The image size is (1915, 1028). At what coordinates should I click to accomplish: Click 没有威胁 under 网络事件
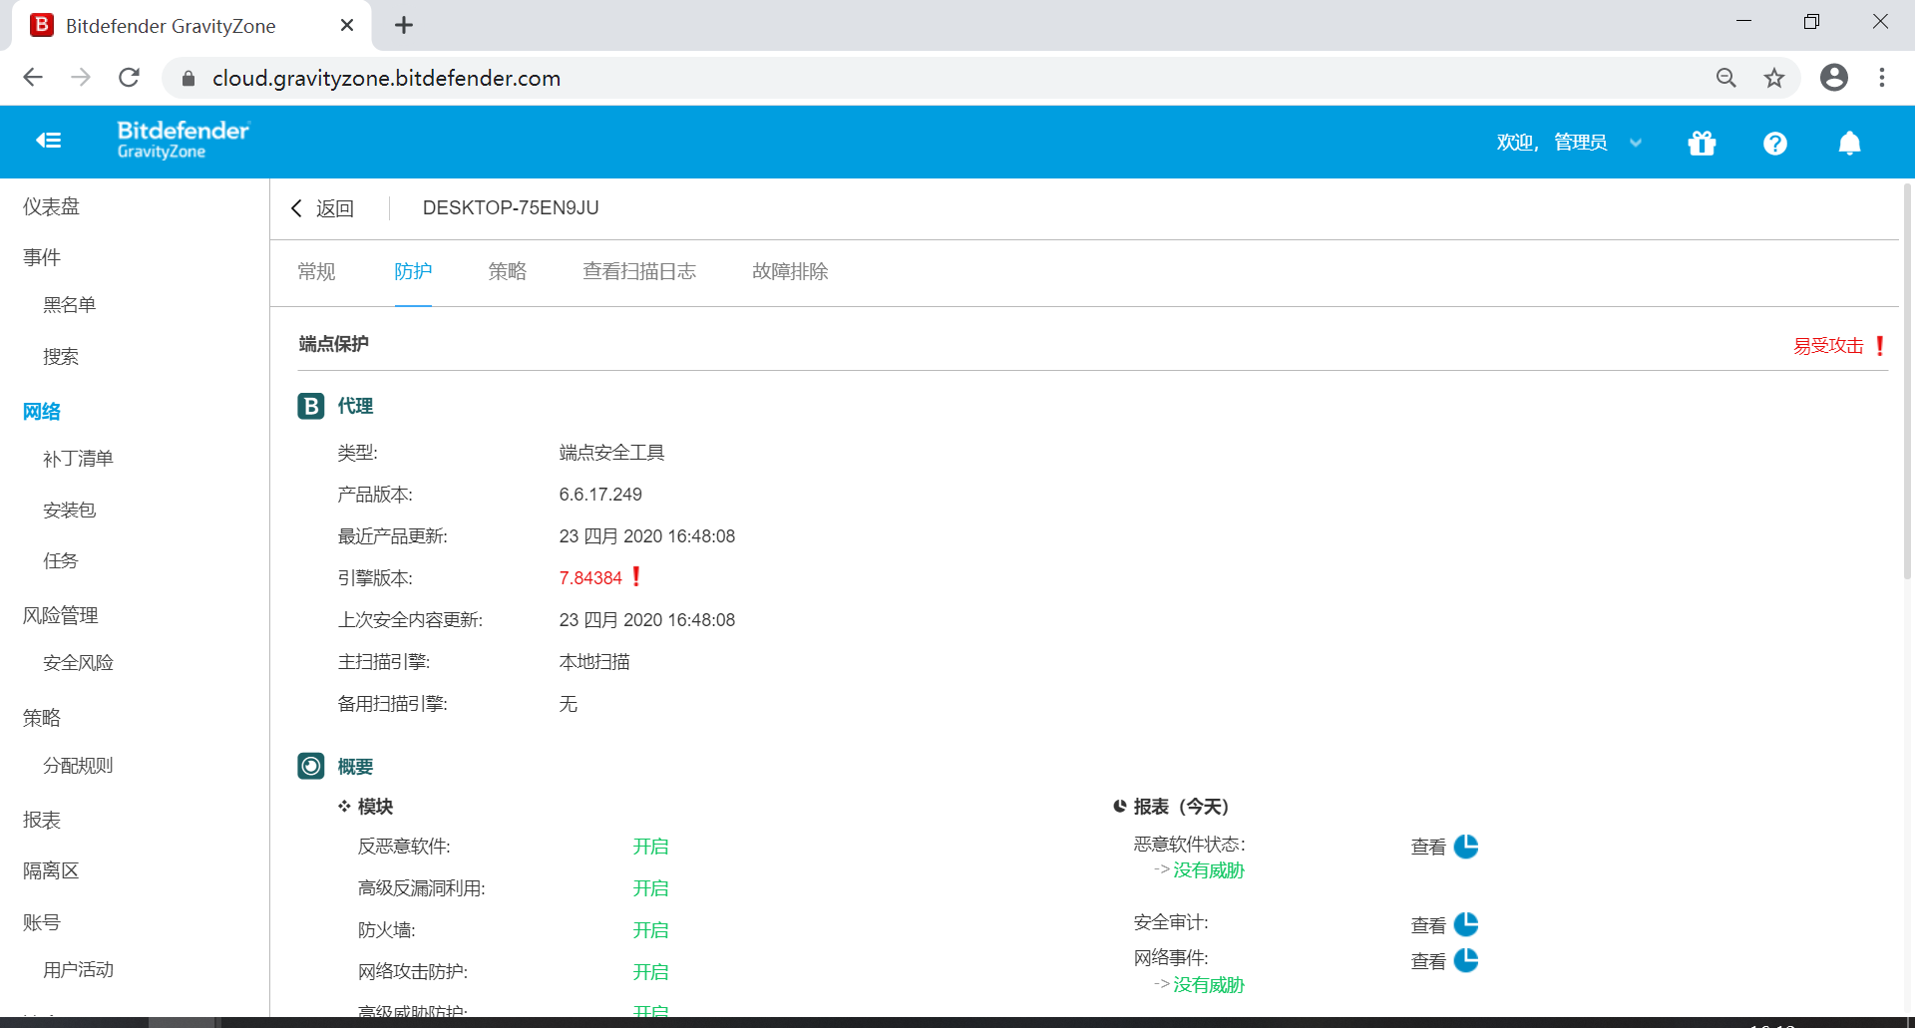tap(1209, 985)
